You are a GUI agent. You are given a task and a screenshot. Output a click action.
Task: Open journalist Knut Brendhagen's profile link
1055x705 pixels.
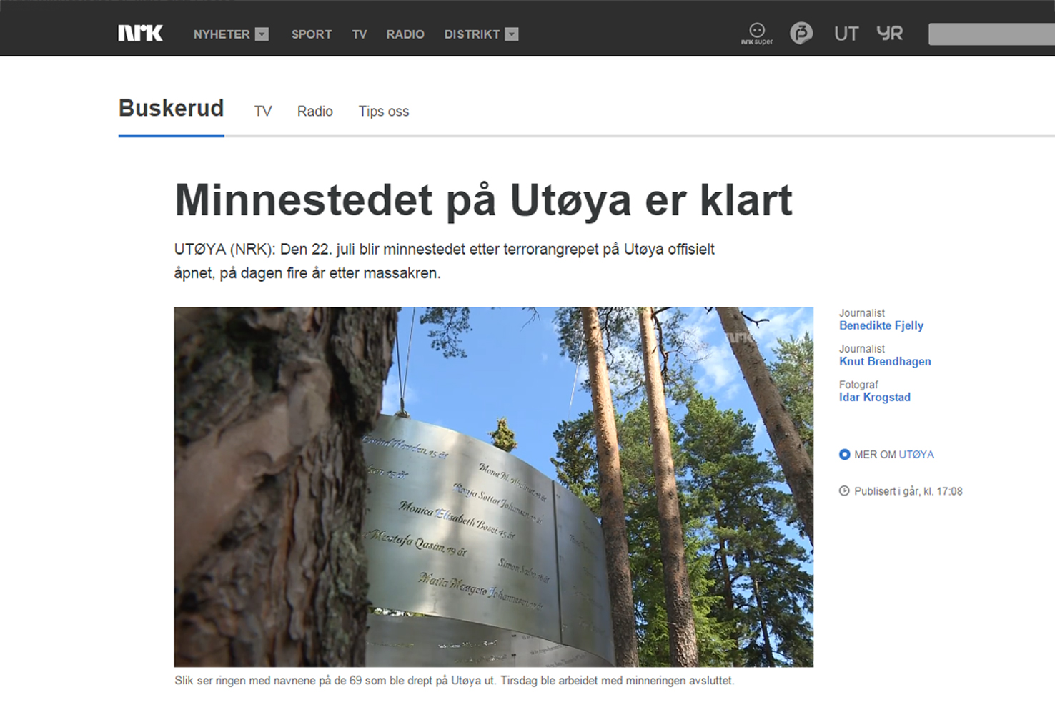[x=884, y=362]
